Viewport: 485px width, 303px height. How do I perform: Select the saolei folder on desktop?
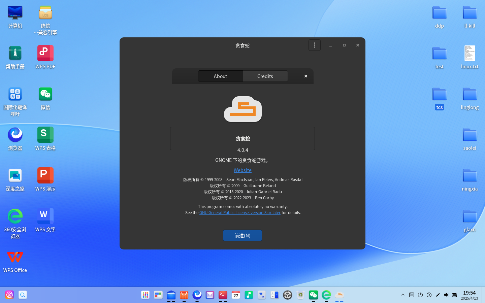coord(470,139)
